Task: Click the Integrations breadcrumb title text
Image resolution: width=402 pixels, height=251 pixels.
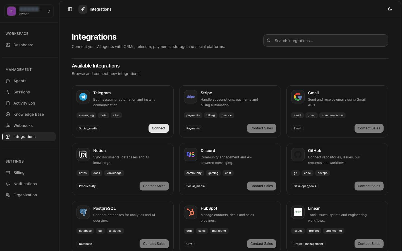Action: coord(100,9)
